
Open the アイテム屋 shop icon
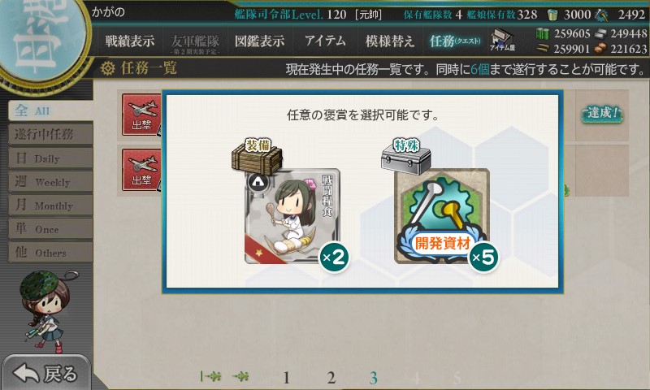coord(502,40)
